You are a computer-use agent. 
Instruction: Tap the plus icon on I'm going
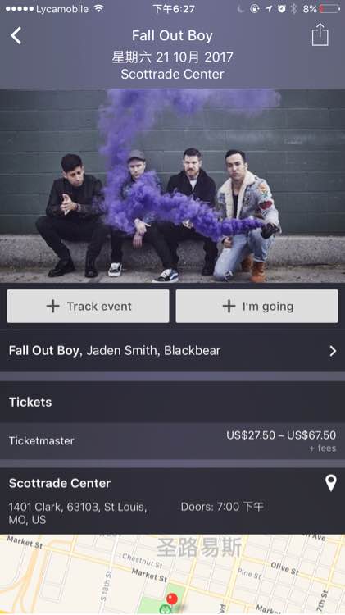[229, 307]
